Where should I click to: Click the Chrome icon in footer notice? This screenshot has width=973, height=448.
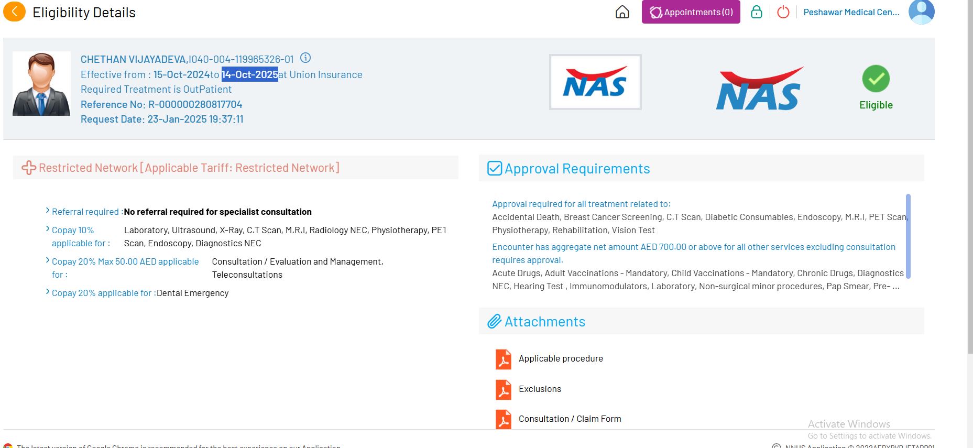8,446
